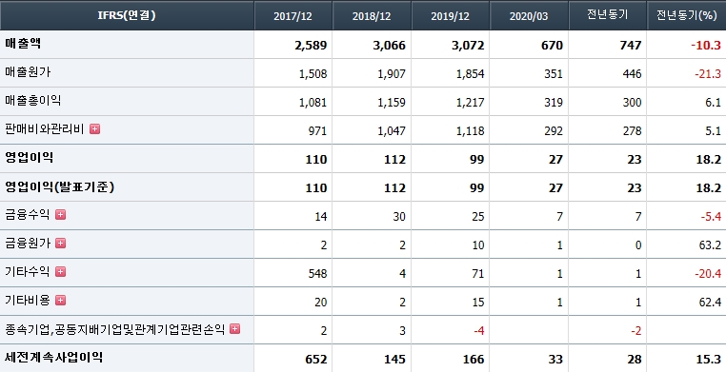Click 금융수익 value 30 for 2018/12
Viewport: 726px width, 372px height.
[x=399, y=217]
